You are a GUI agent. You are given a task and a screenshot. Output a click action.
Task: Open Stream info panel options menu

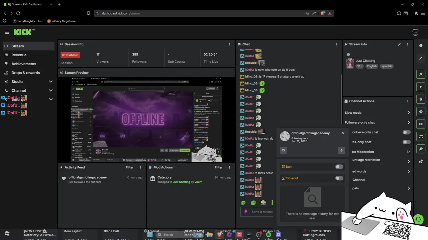407,44
